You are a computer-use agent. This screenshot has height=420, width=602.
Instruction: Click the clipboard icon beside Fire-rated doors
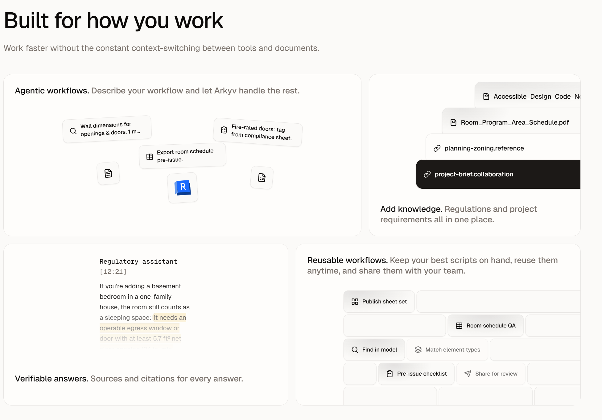click(x=224, y=130)
